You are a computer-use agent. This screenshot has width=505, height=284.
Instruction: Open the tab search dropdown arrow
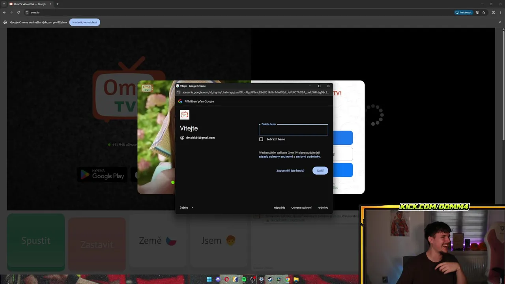4,4
